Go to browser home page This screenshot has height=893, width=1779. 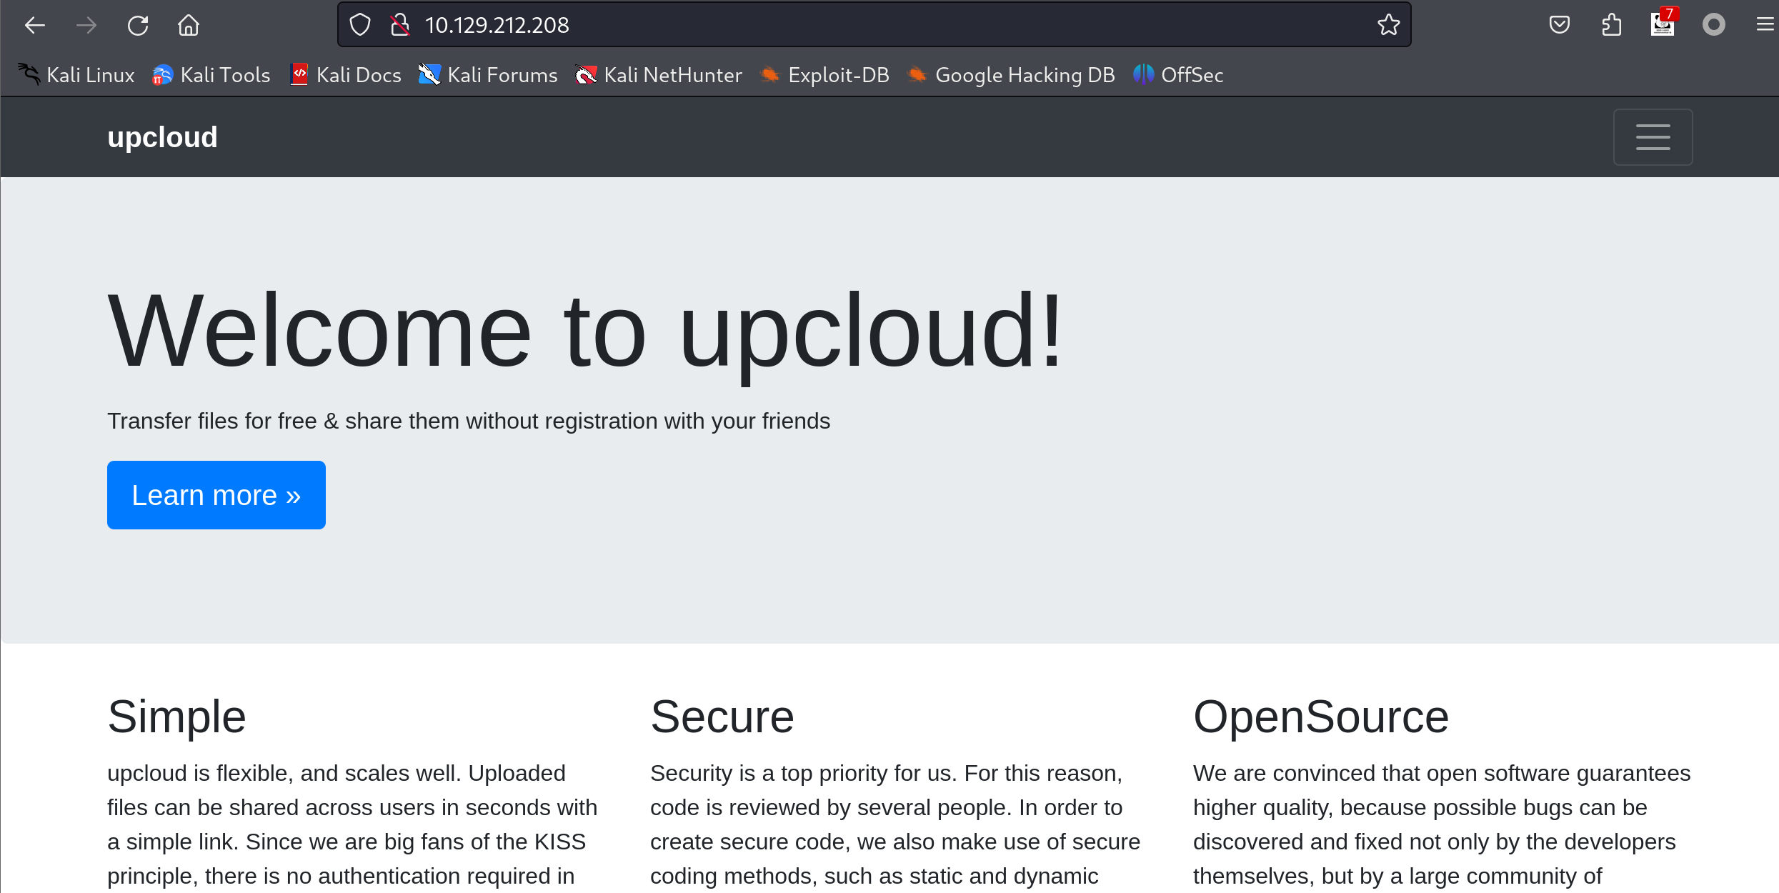189,26
